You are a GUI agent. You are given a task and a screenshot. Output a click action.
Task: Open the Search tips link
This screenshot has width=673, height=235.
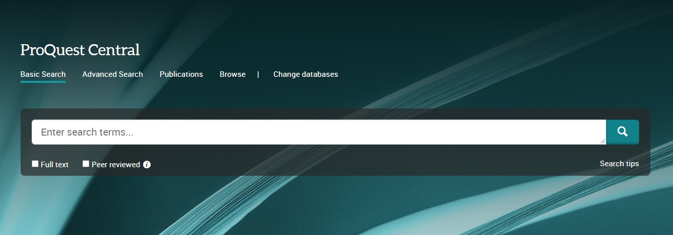619,164
